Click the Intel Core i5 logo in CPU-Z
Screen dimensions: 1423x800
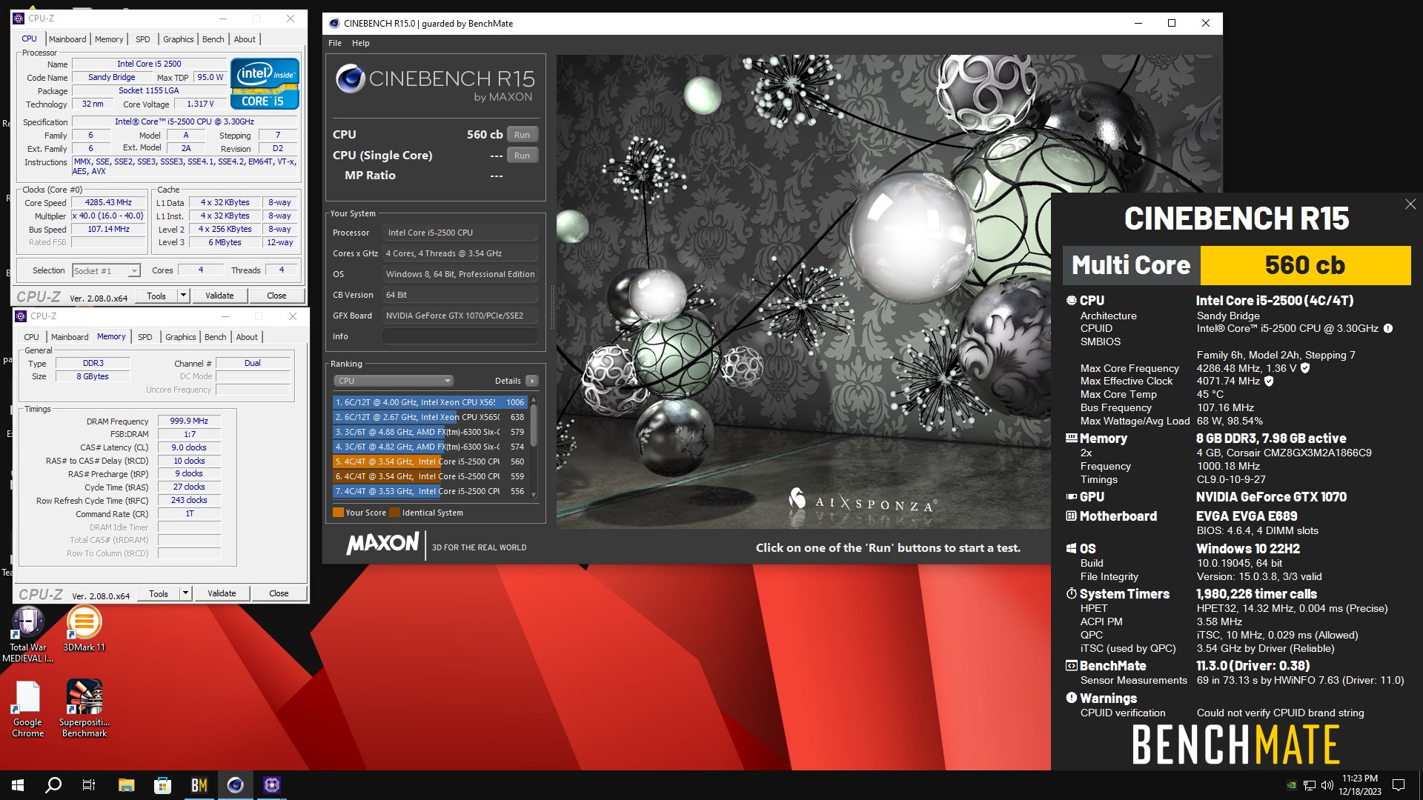[x=265, y=84]
